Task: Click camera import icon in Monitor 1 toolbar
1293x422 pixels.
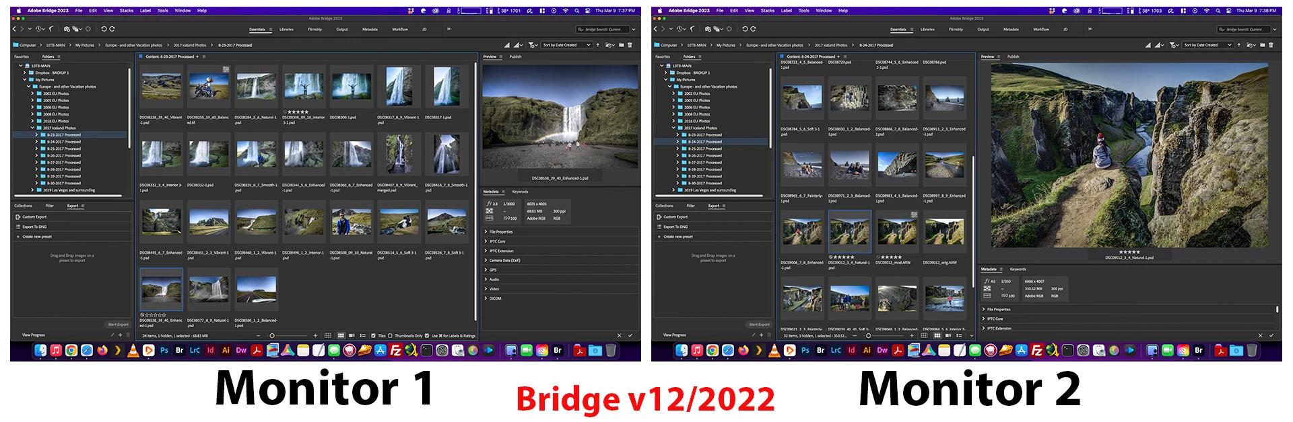Action: coord(67,29)
